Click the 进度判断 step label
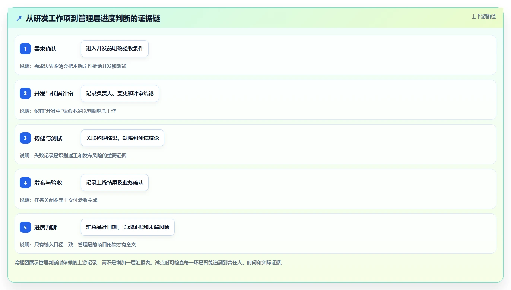511x290 pixels. [x=45, y=228]
